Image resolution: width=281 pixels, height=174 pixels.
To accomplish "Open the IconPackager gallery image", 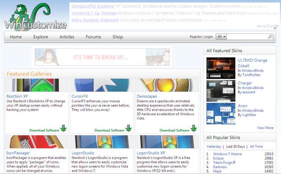I will [x=36, y=142].
